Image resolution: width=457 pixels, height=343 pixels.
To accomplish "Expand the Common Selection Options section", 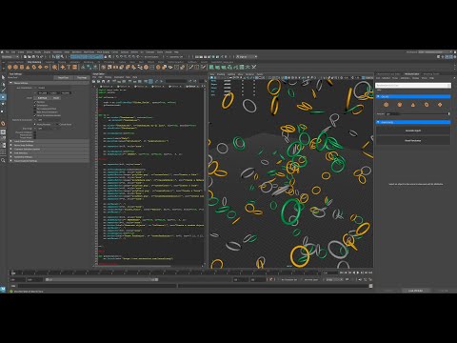I will tap(50, 149).
